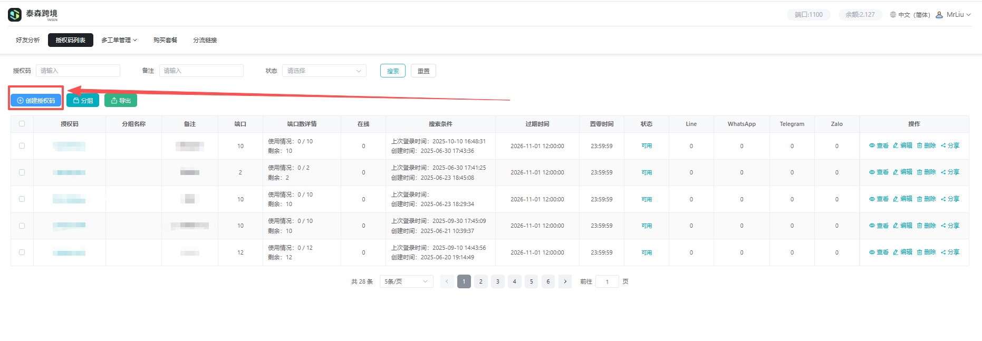Screen dimensions: 982x341
Task: Click the export (导出) button icon
Action: (114, 101)
